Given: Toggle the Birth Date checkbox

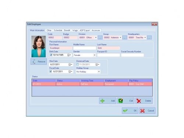Looking at the screenshot, I should pyautogui.click(x=51, y=55).
